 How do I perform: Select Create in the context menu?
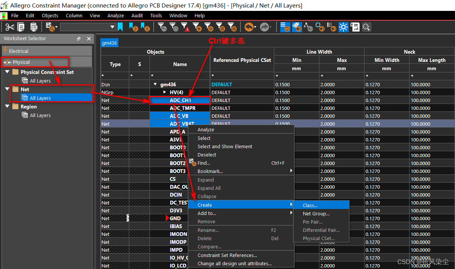click(x=241, y=205)
